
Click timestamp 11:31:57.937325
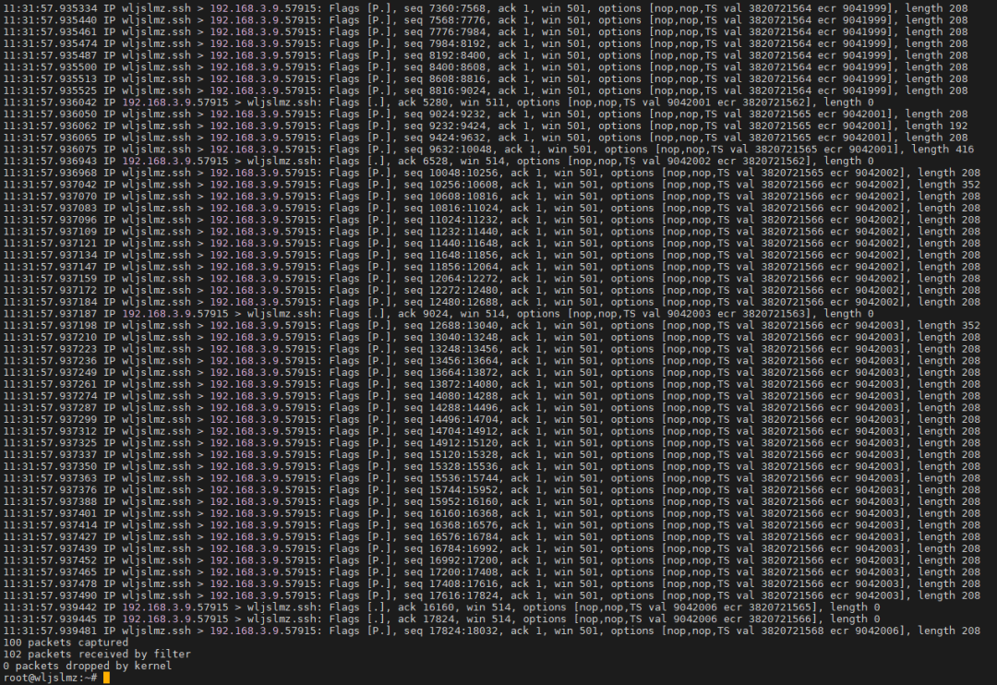pos(50,443)
